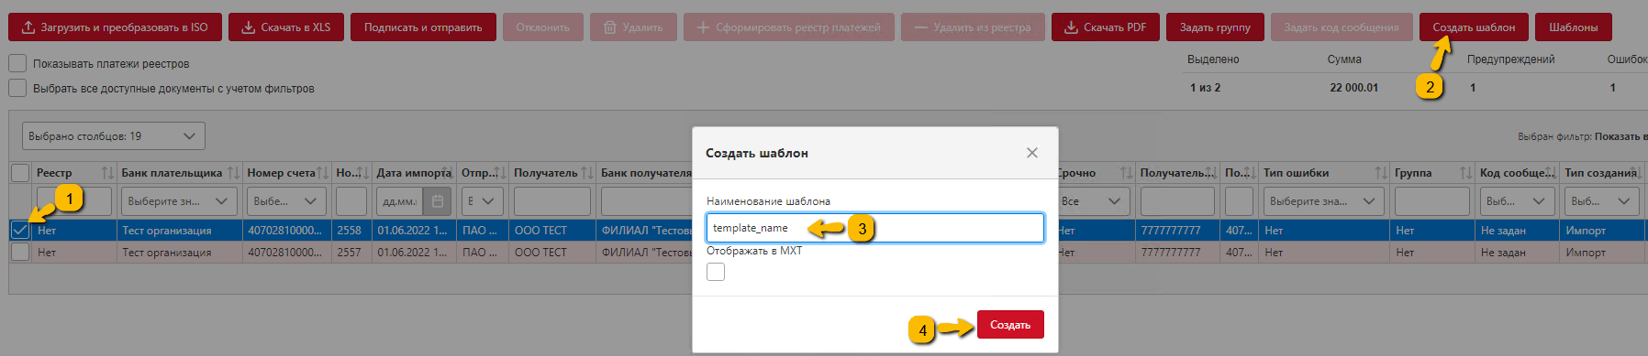Open the Тип ошибки filter dropdown
This screenshot has height=356, width=1648.
click(x=1324, y=201)
